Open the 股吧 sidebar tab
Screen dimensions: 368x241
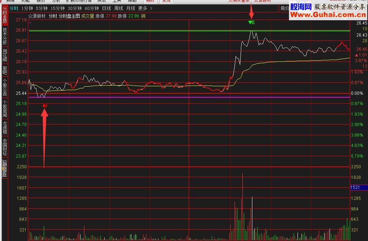coord(5,70)
